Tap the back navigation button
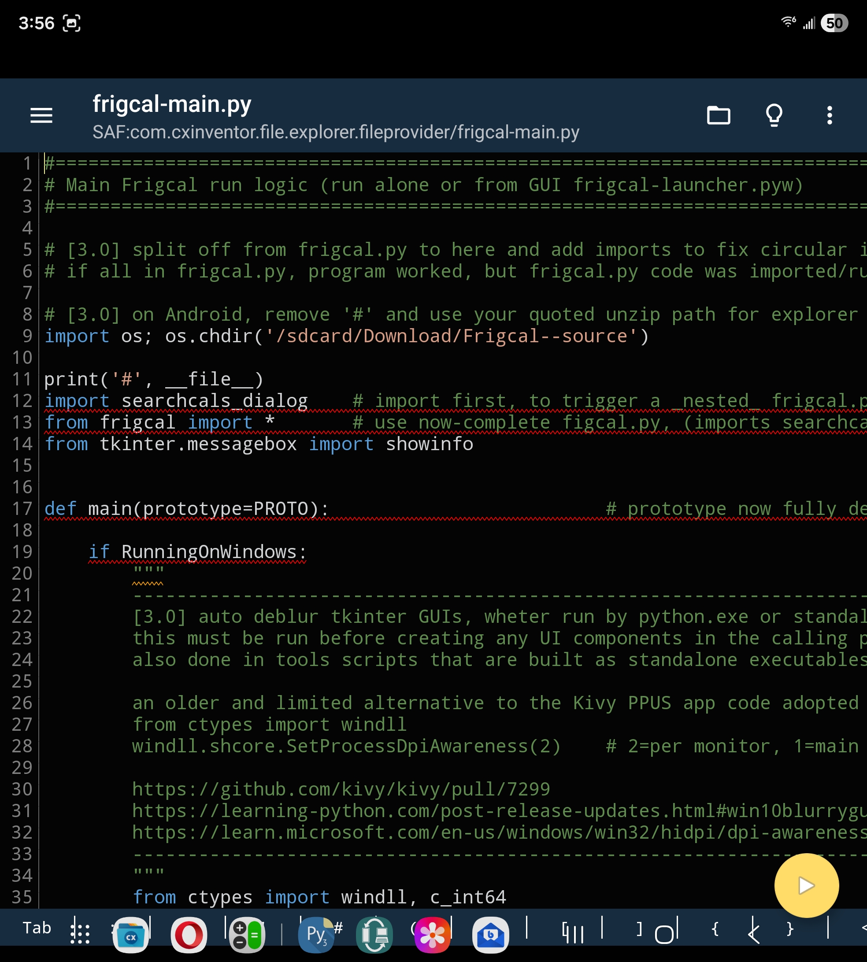 [754, 933]
